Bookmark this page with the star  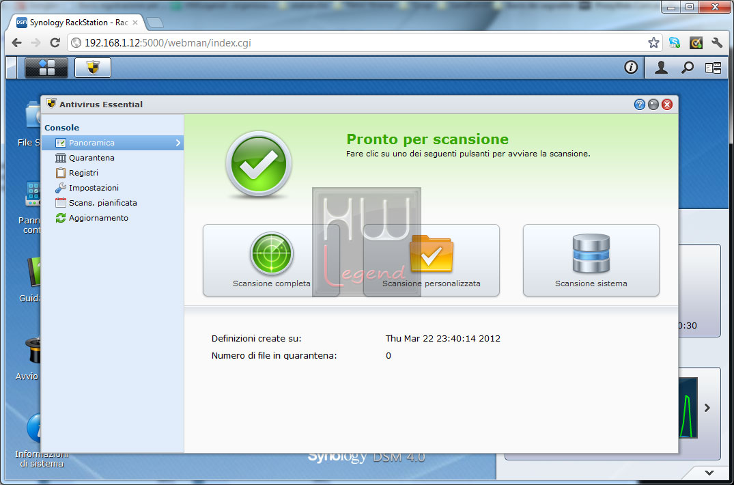pos(653,43)
